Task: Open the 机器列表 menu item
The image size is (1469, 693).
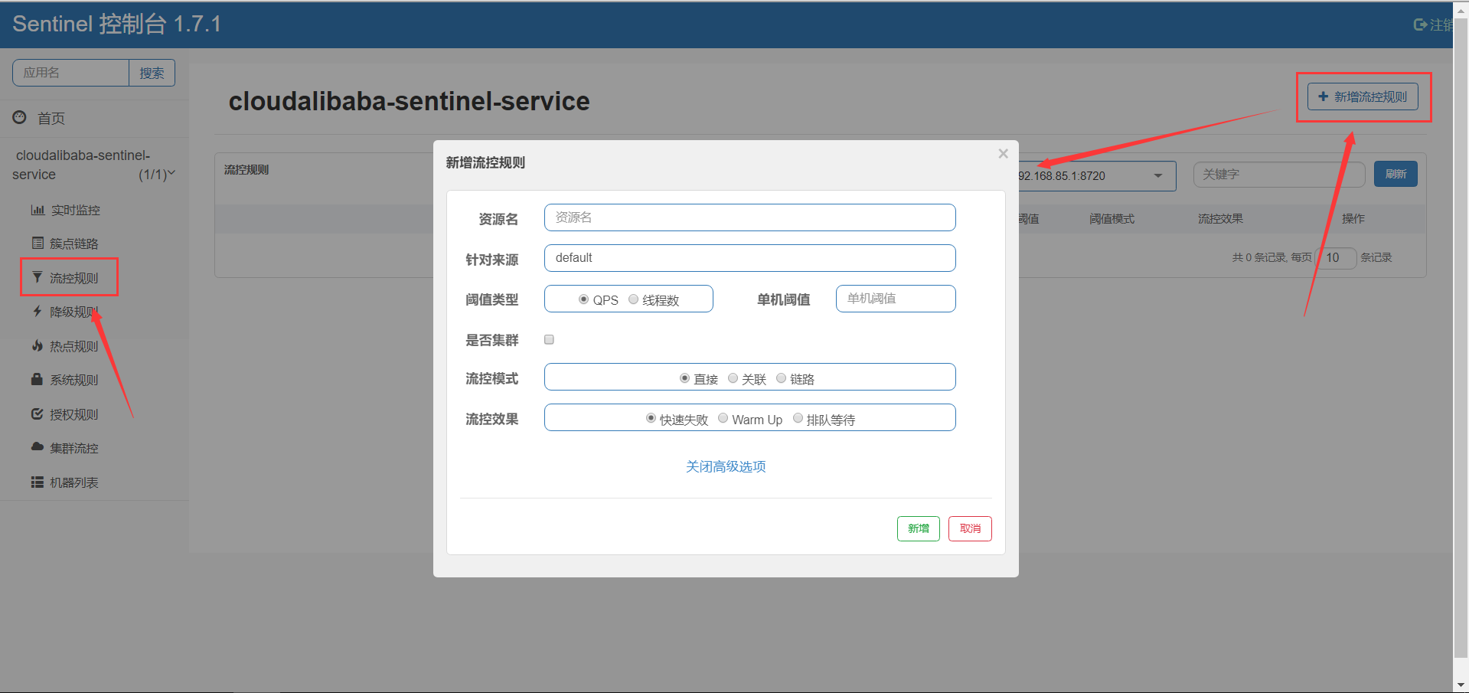Action: [x=73, y=482]
